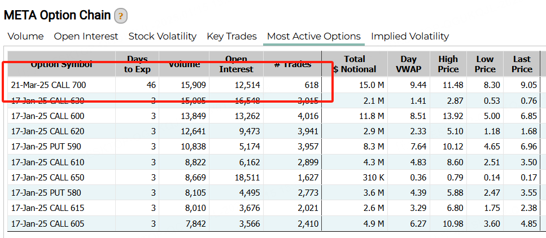This screenshot has height=238, width=546.
Task: Sort by the High Price column header
Action: click(448, 64)
